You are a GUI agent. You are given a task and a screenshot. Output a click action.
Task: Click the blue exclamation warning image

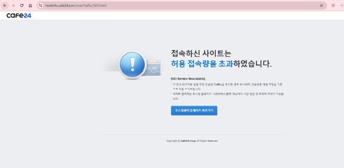[x=132, y=65]
